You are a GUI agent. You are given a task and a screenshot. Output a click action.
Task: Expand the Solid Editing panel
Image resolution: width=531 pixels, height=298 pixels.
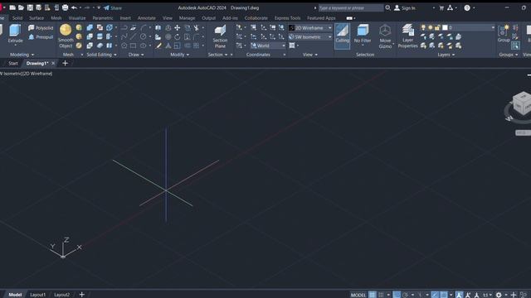[x=101, y=55]
